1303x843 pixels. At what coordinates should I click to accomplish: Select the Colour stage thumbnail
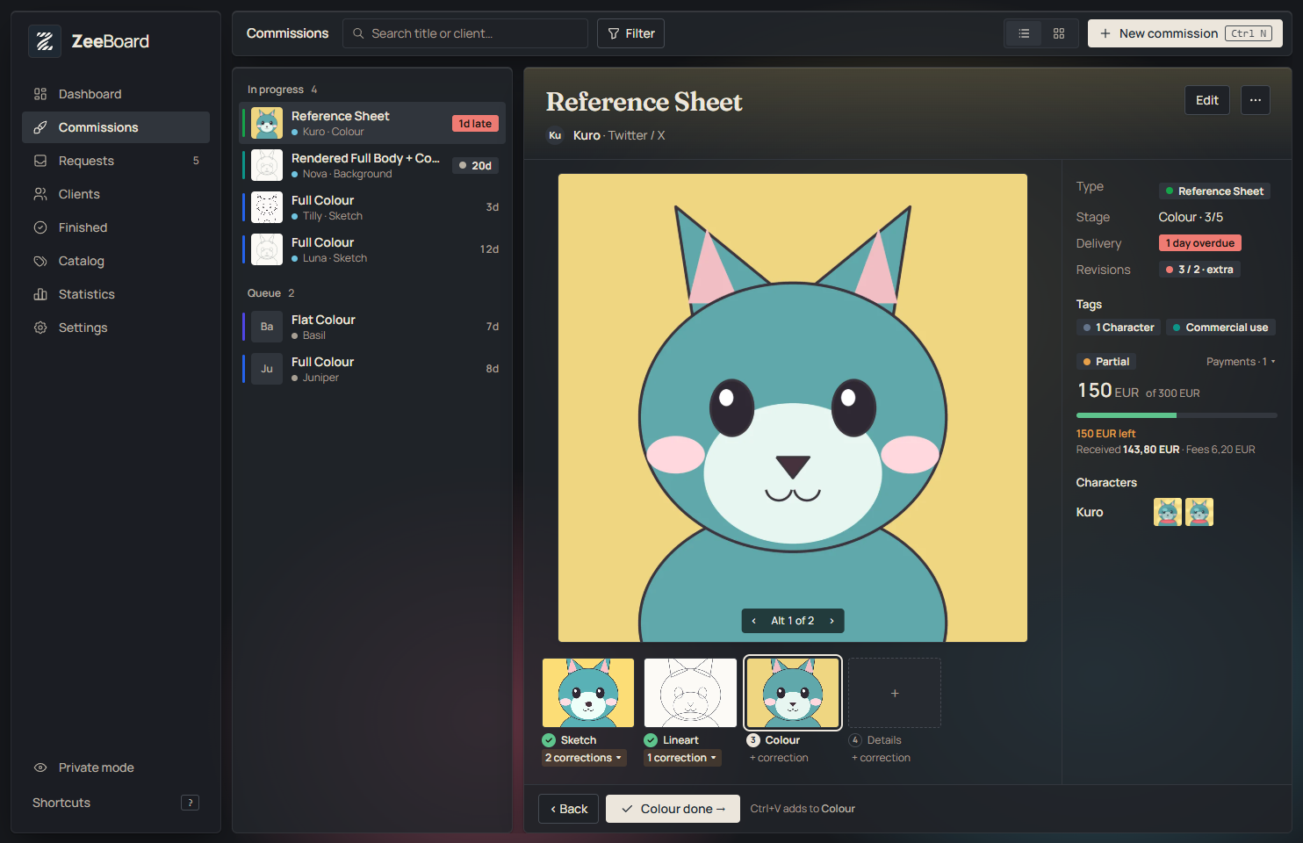(792, 693)
